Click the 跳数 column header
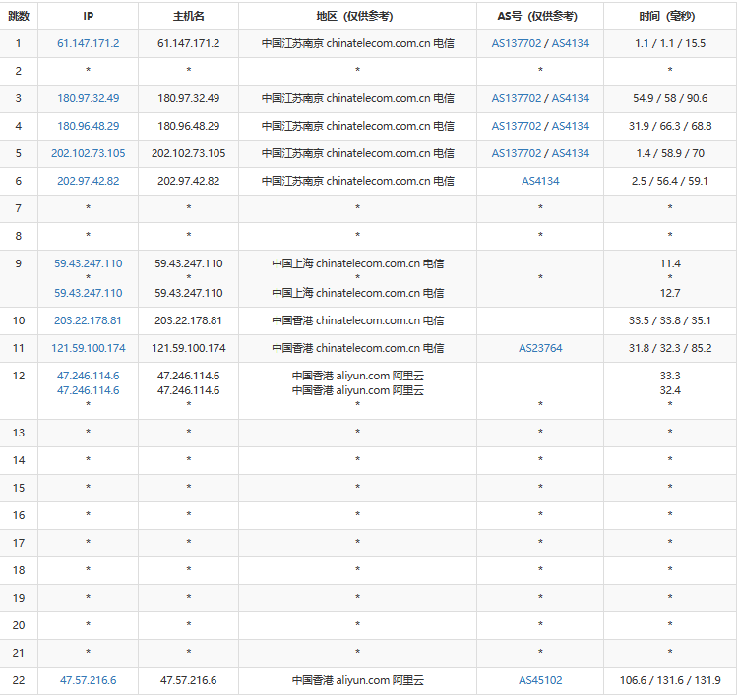The image size is (738, 697). [x=19, y=16]
